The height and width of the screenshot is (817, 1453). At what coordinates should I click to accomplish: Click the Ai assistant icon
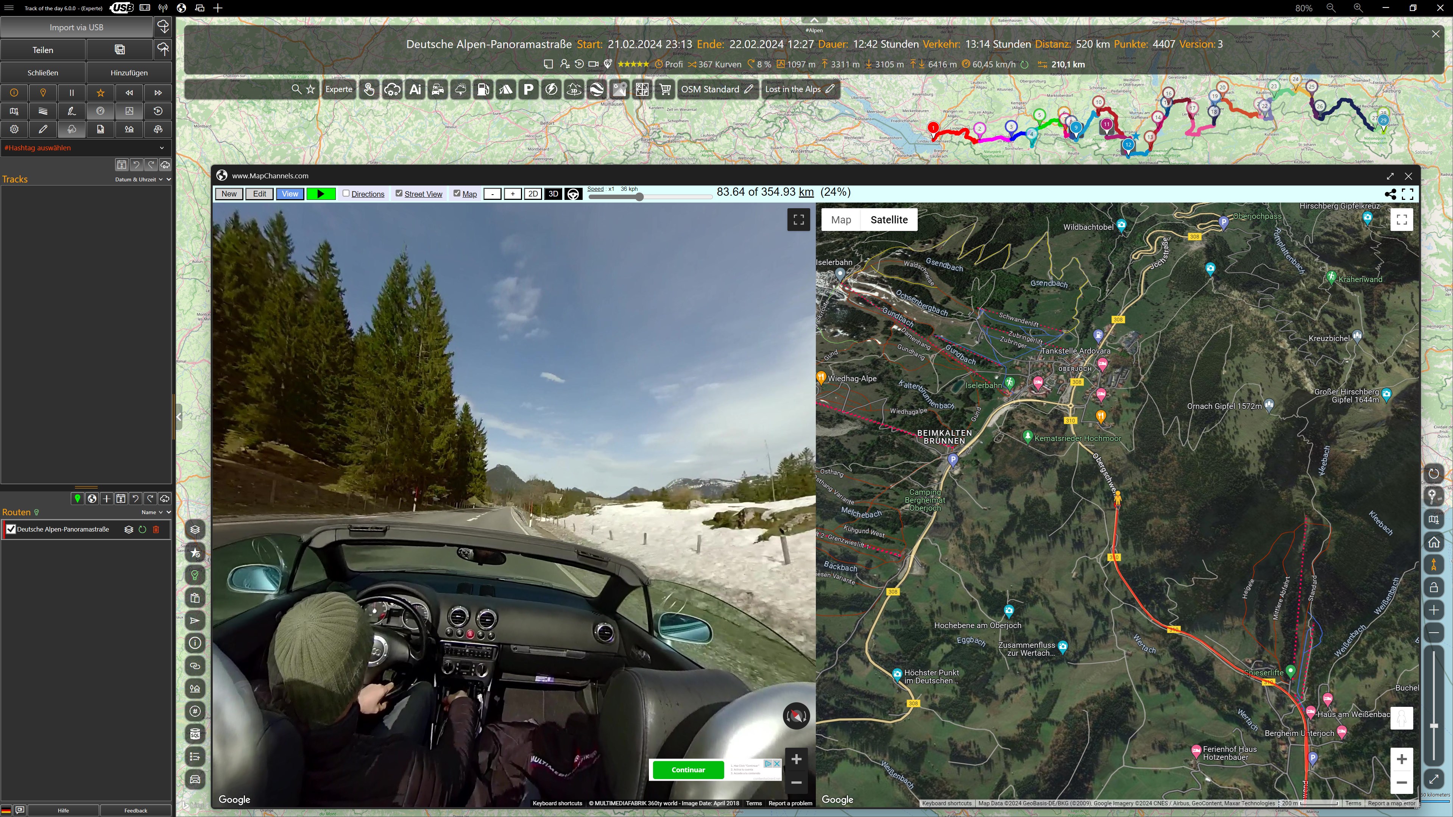tap(415, 89)
